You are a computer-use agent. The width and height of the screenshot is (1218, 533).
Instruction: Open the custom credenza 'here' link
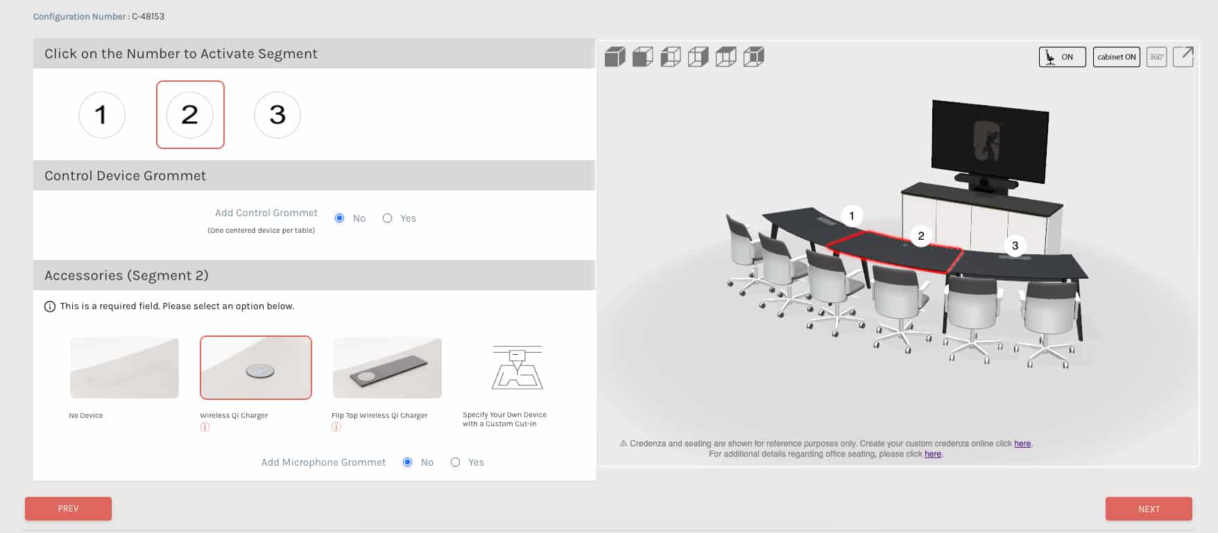1022,444
